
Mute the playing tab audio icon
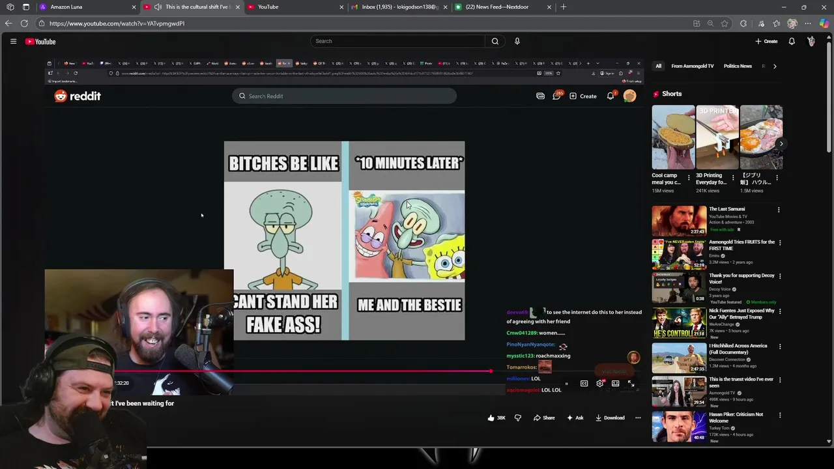tap(158, 7)
